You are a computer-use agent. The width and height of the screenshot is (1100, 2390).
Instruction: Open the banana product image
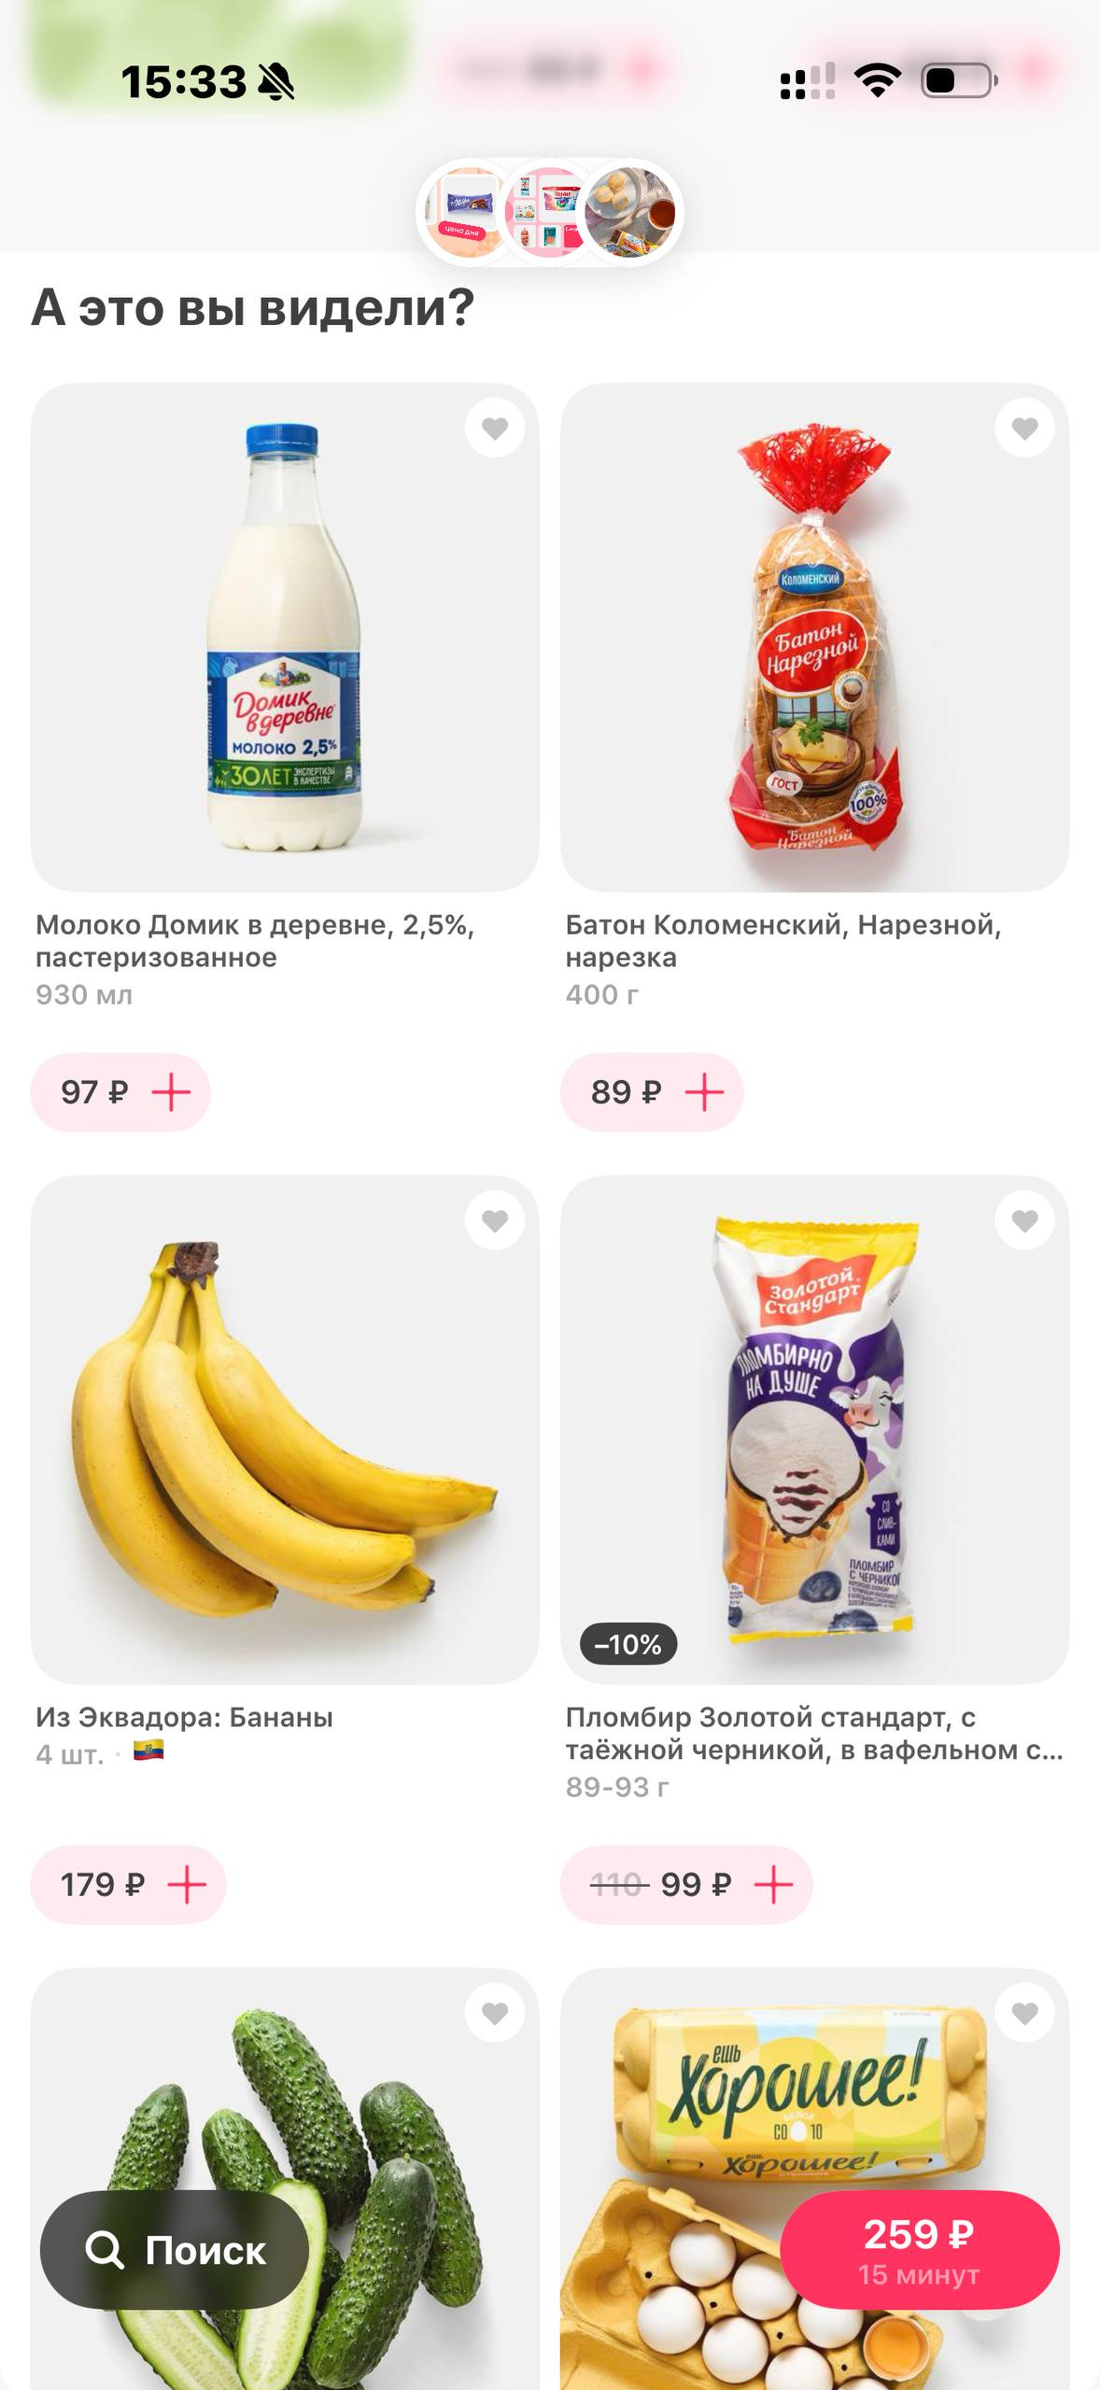(285, 1429)
